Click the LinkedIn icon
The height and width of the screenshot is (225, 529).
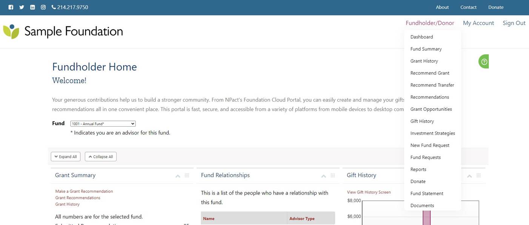pos(32,7)
